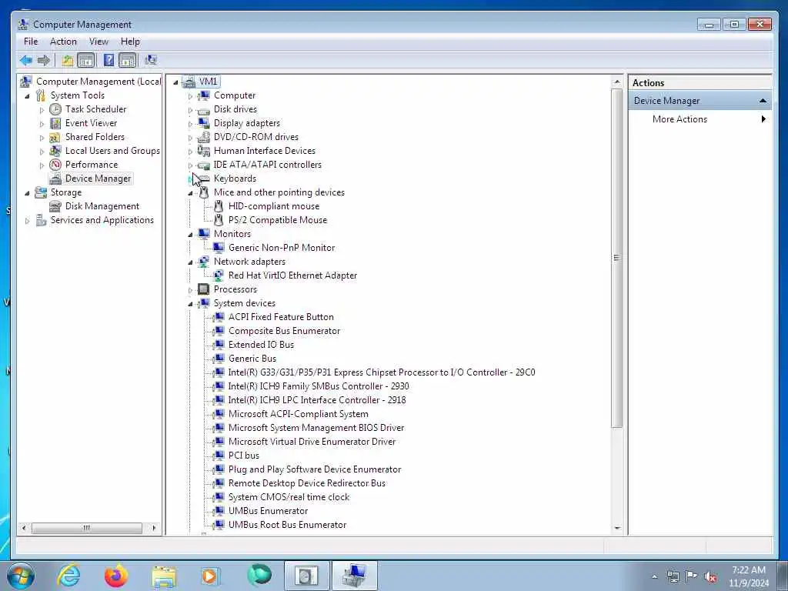Click the Show/Hide Console Tree icon
This screenshot has width=788, height=591.
pyautogui.click(x=86, y=61)
